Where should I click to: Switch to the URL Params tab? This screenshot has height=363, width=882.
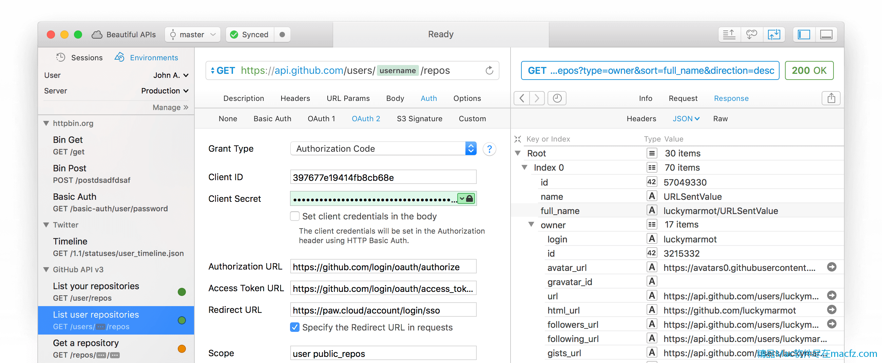click(348, 99)
